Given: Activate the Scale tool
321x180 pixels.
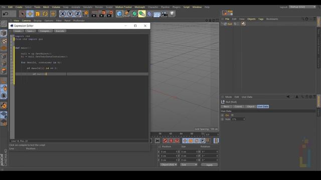Looking at the screenshot, I should point(38,14).
